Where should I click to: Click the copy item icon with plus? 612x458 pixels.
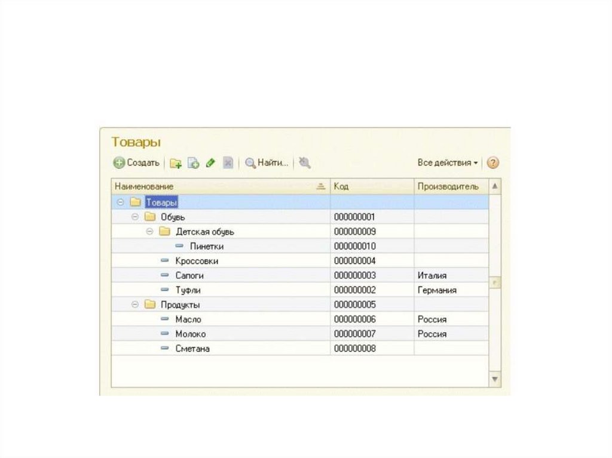click(x=194, y=163)
